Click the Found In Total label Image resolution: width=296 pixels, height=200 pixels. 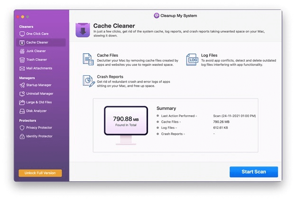[126, 125]
